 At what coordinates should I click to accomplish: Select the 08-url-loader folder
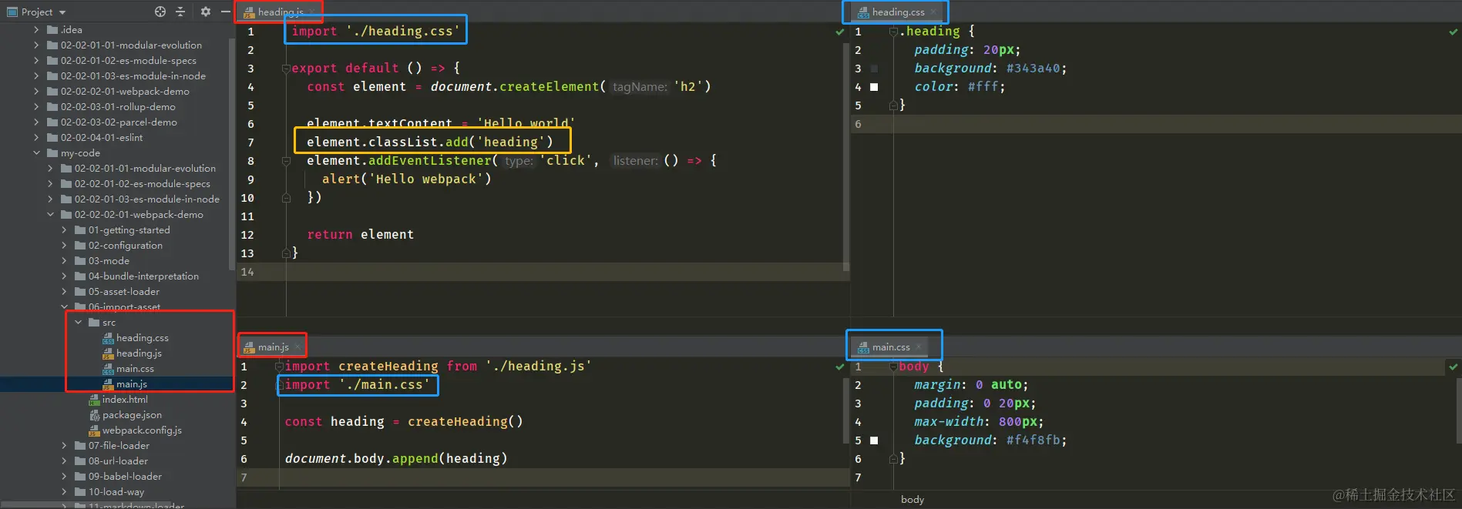(118, 461)
